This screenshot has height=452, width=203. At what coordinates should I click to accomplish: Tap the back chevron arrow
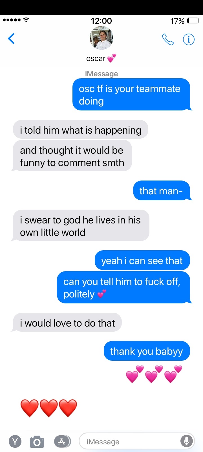point(11,39)
